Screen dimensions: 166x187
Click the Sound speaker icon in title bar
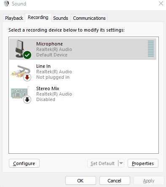(6, 3)
